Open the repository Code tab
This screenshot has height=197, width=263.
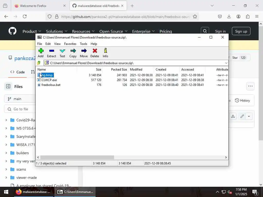[17, 72]
